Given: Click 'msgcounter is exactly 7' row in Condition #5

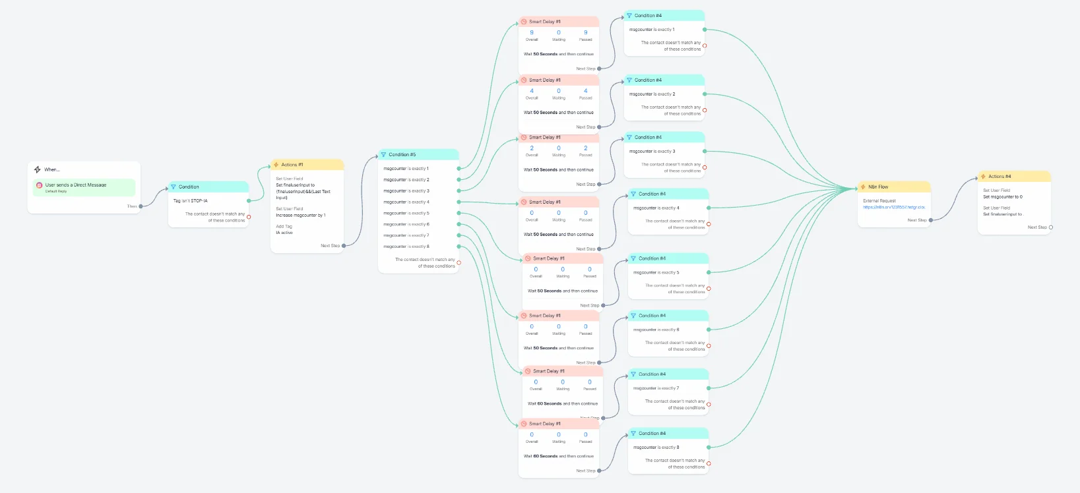Looking at the screenshot, I should click(406, 235).
